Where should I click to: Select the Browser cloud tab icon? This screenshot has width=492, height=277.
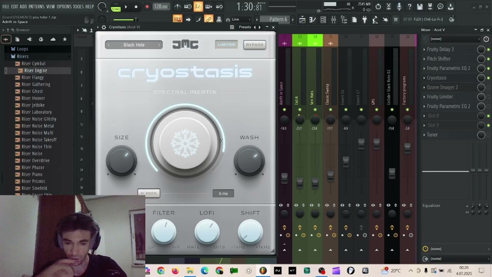point(53,39)
